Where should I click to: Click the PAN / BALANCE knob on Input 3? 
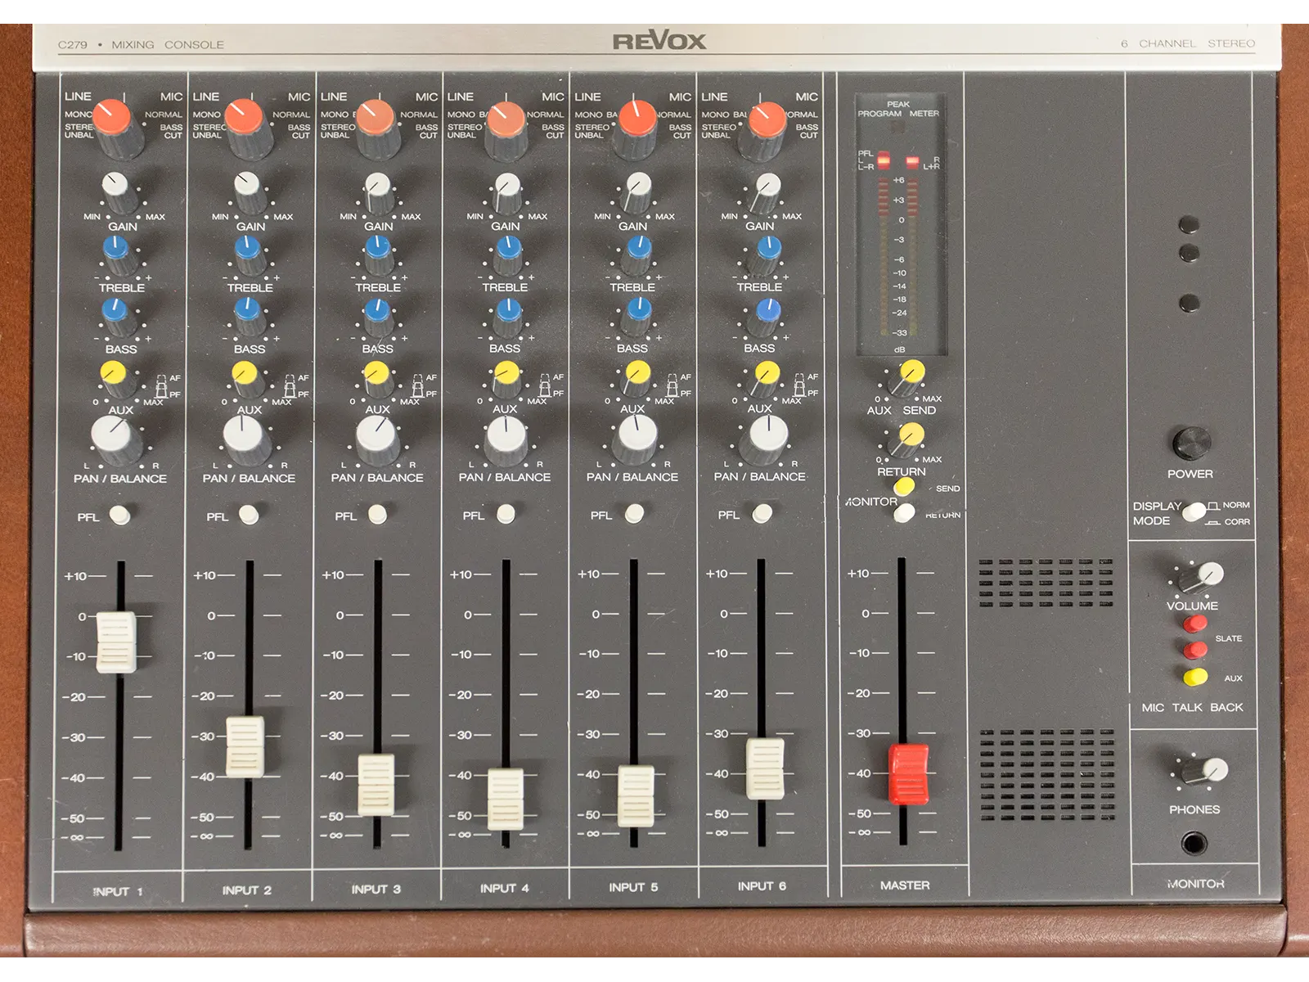point(376,439)
